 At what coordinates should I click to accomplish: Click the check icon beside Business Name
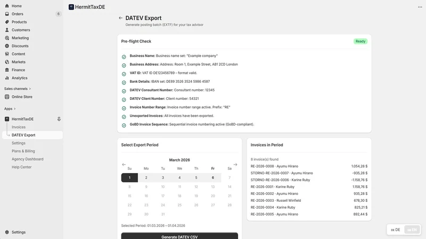[124, 57]
